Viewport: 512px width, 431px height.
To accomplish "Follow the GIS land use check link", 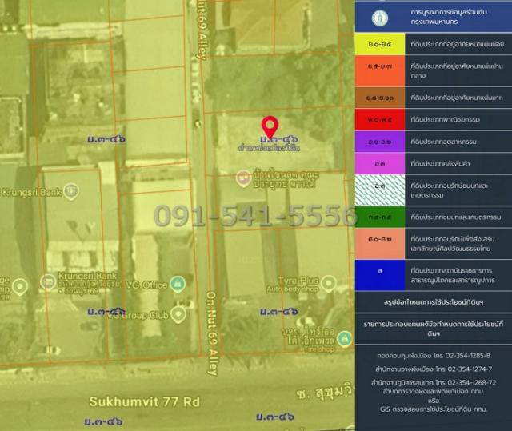I will pyautogui.click(x=433, y=409).
